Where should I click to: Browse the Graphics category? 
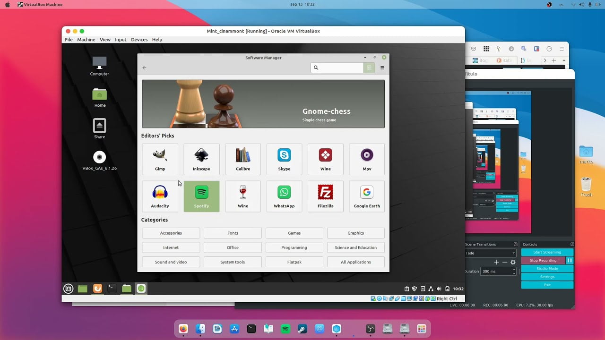pyautogui.click(x=356, y=233)
